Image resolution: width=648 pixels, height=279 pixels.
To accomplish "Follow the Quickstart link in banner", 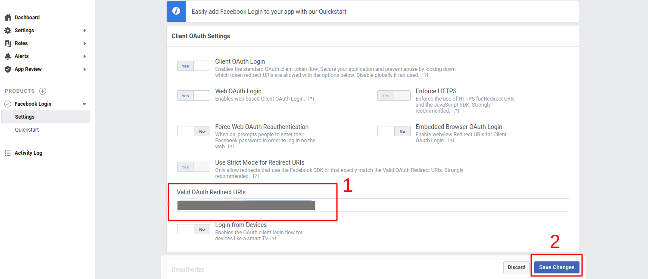I will (x=333, y=12).
